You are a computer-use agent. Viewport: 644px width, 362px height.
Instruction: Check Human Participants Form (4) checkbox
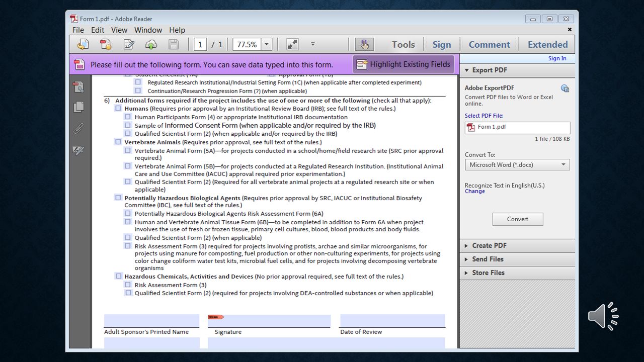click(128, 117)
